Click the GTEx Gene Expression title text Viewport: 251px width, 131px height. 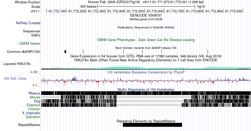tap(146, 56)
